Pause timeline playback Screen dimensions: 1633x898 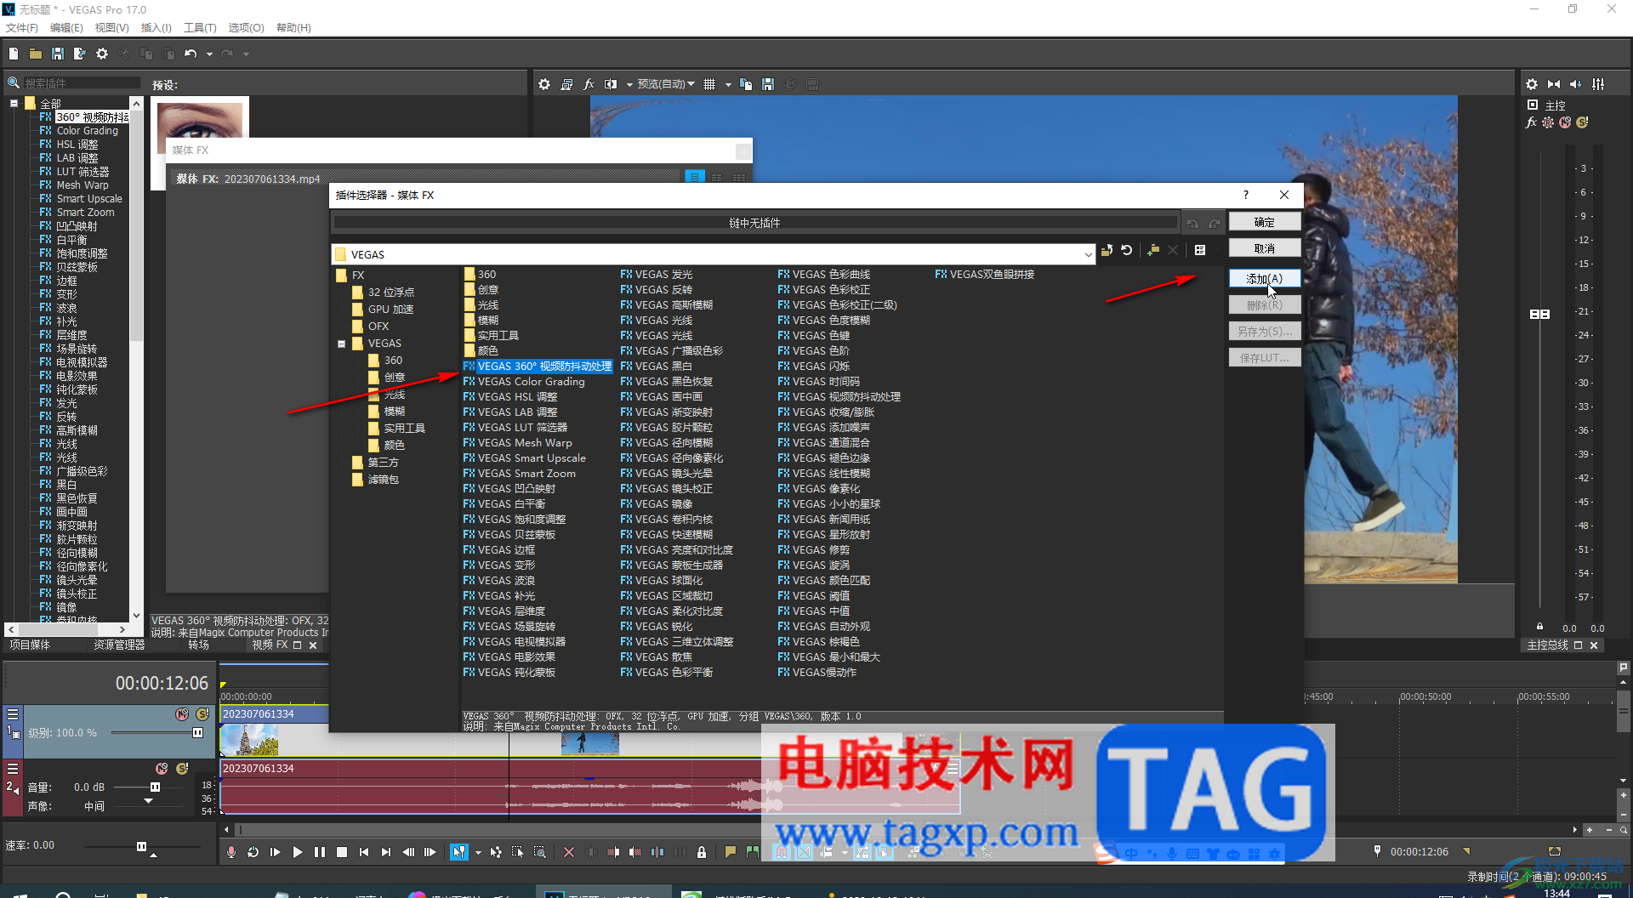pyautogui.click(x=320, y=852)
